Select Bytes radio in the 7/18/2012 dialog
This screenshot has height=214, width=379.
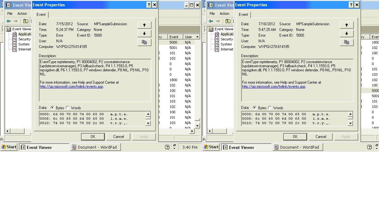[255, 108]
